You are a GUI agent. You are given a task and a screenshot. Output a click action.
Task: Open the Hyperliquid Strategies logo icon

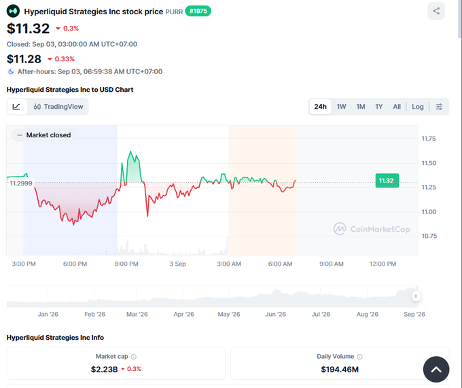pyautogui.click(x=13, y=11)
